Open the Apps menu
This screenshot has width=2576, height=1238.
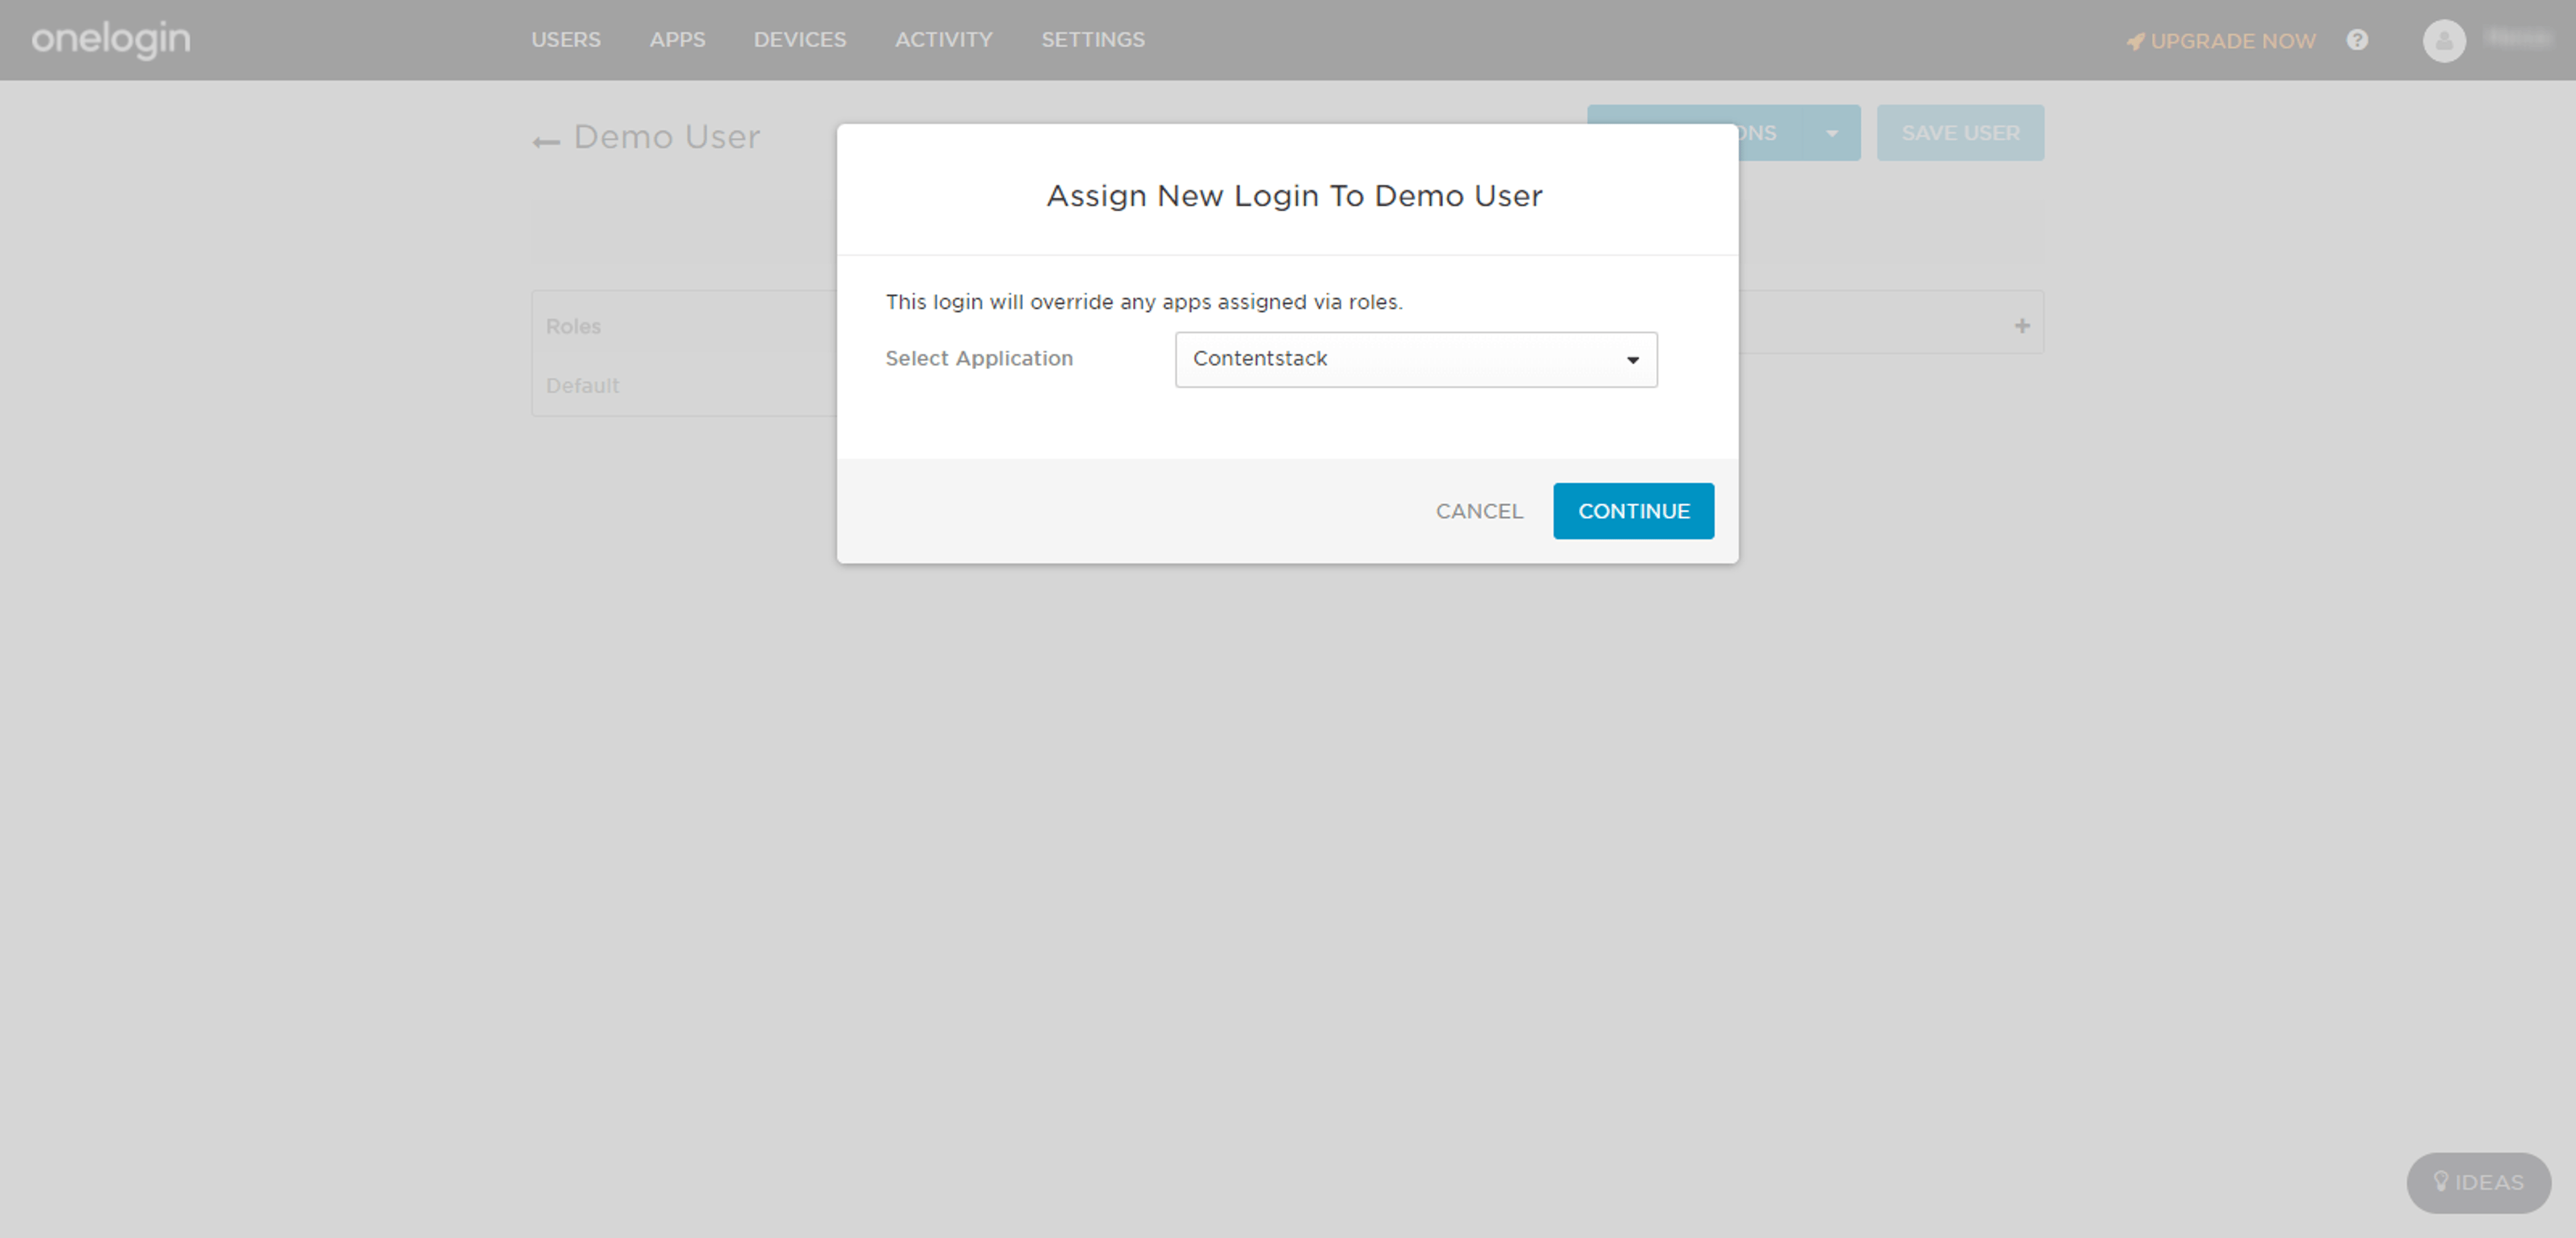(677, 40)
